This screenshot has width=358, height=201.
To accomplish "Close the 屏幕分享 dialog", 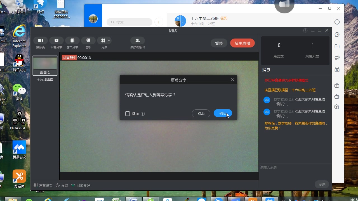I will pos(232,80).
